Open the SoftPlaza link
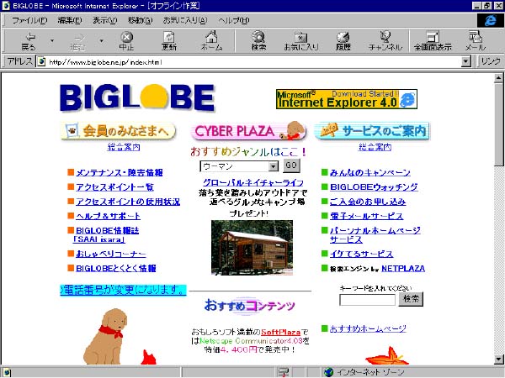Screen dimensions: 505x378 [x=280, y=332]
